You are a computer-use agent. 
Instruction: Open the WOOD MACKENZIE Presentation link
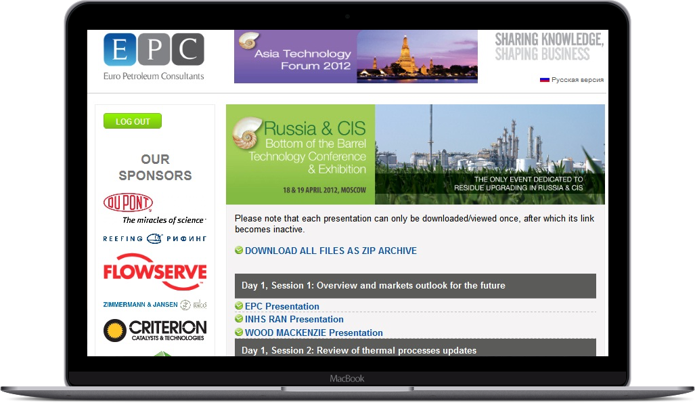pyautogui.click(x=314, y=333)
